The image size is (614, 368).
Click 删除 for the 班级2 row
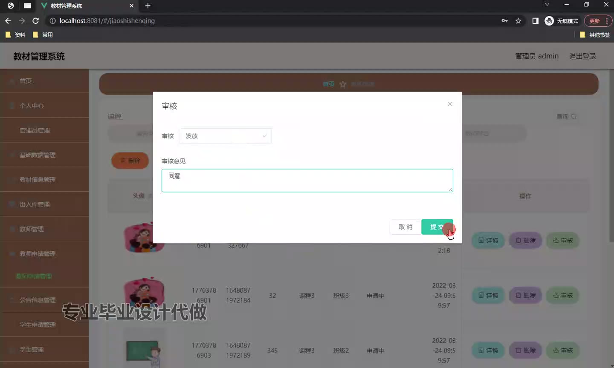pos(525,350)
